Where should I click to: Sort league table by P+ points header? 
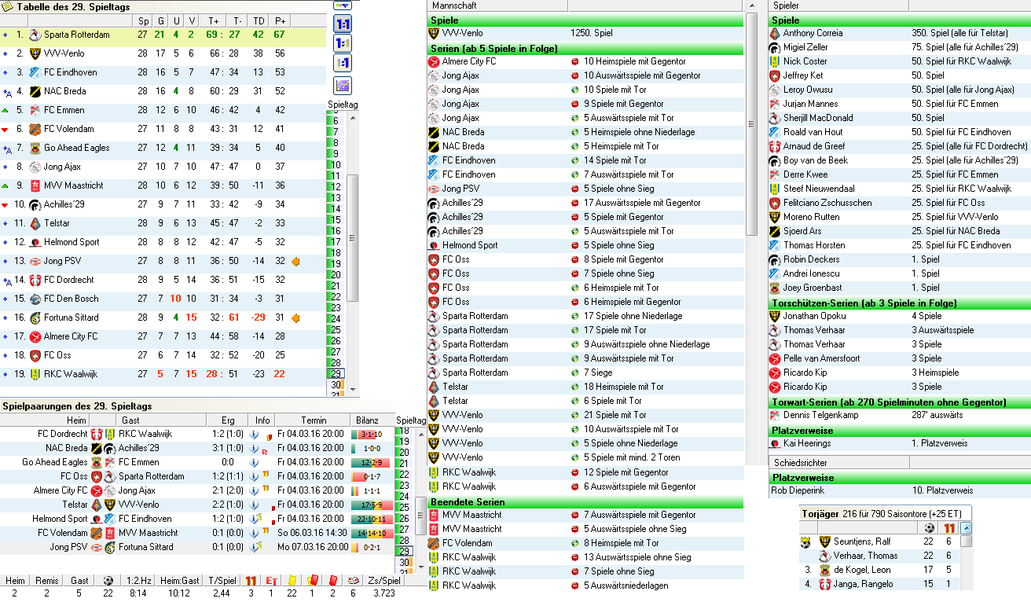click(x=279, y=20)
